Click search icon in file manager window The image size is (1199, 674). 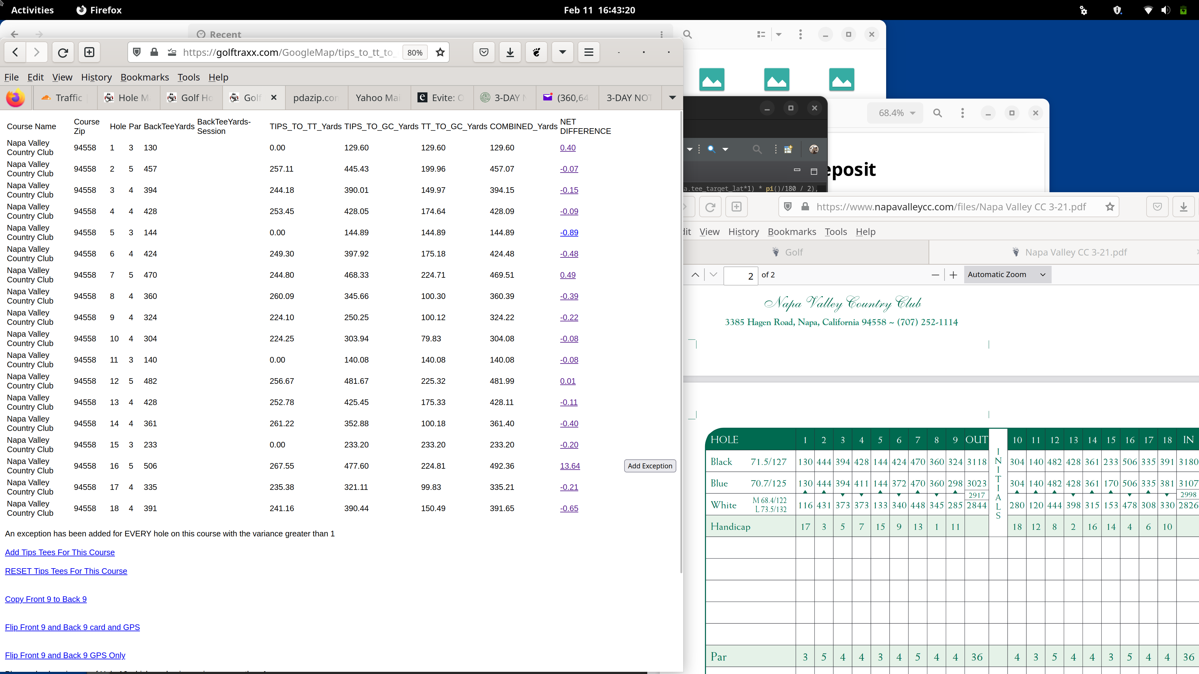point(688,34)
